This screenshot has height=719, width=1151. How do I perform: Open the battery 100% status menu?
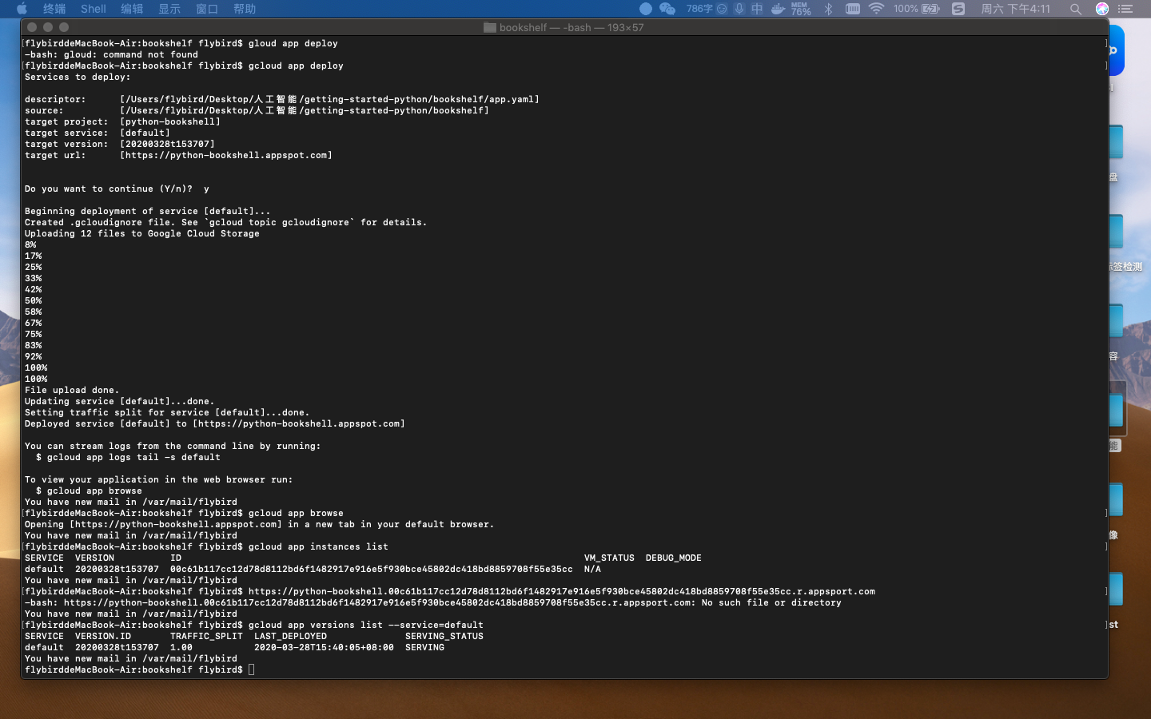point(916,9)
